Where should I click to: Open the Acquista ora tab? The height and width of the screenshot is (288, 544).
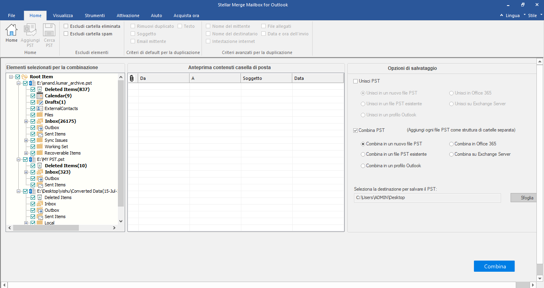click(x=186, y=15)
